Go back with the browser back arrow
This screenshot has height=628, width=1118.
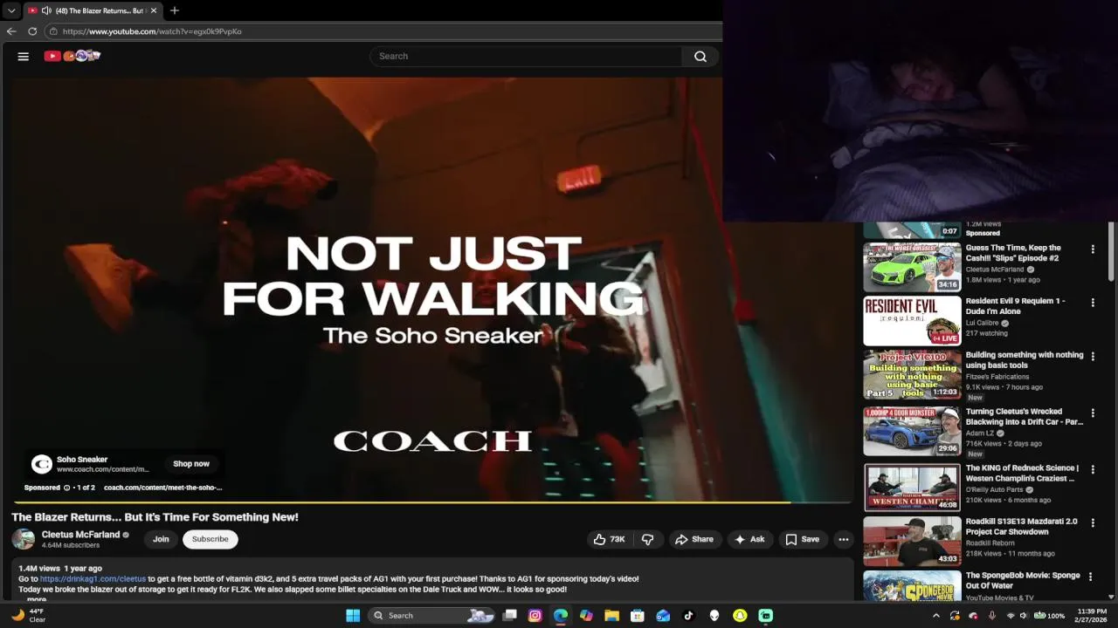point(11,31)
